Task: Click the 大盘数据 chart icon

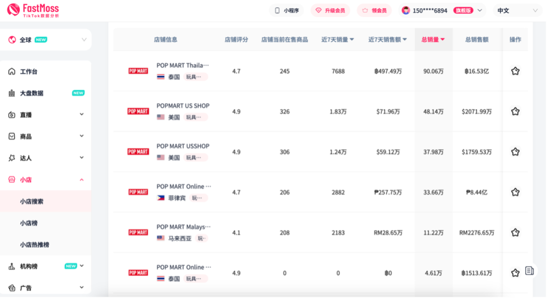Action: (x=12, y=93)
